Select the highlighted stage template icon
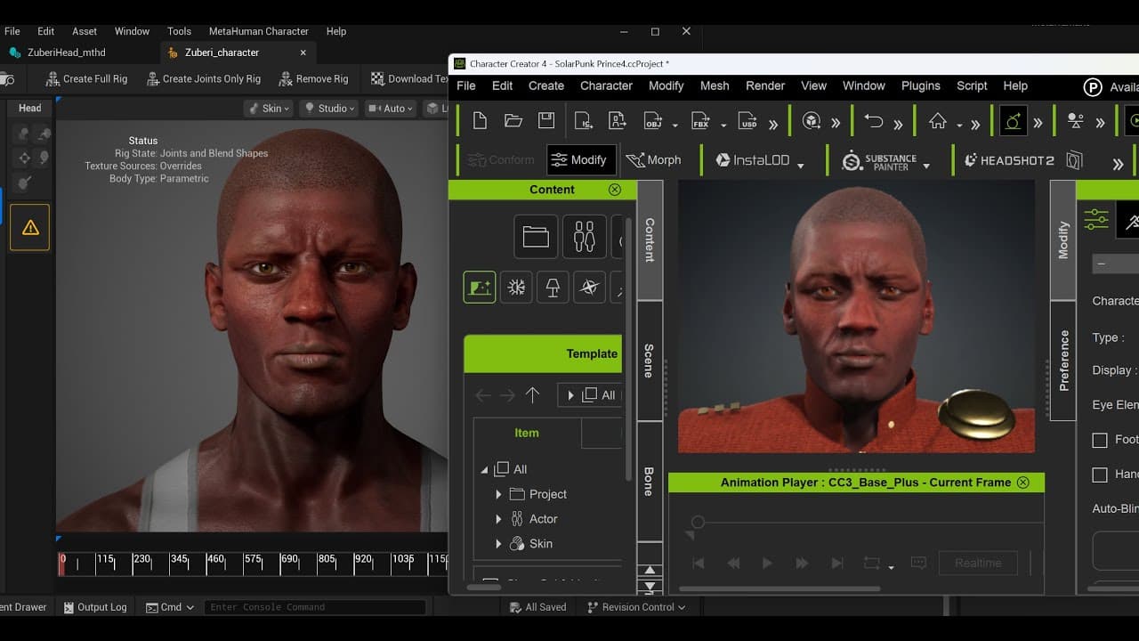Image resolution: width=1139 pixels, height=641 pixels. pyautogui.click(x=480, y=288)
